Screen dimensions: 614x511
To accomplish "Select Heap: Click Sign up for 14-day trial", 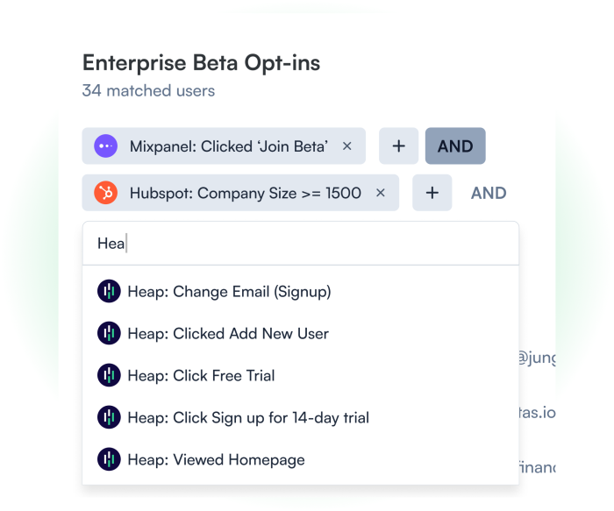I will pos(301,417).
